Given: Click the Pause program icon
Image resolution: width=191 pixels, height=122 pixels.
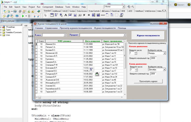Looking at the screenshot, I should (x=29, y=16).
